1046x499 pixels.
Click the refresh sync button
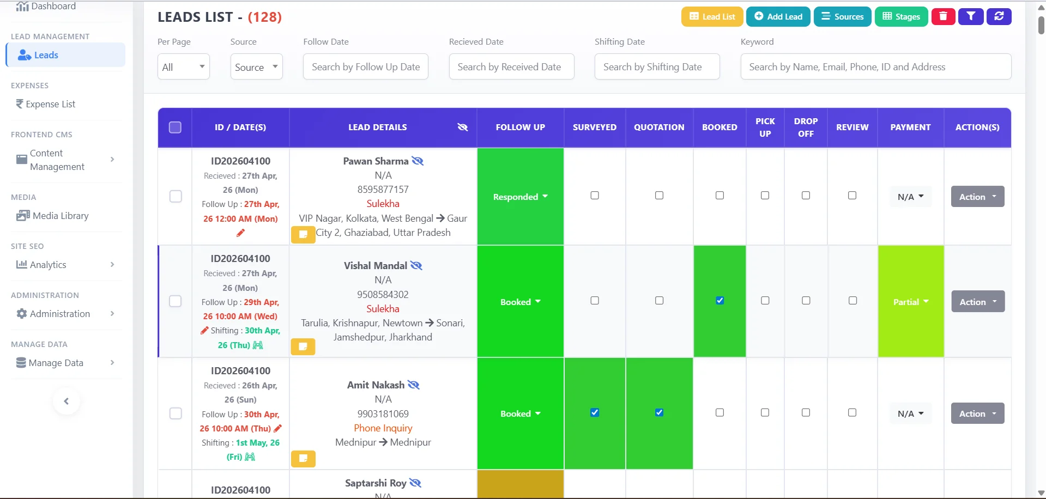click(x=999, y=16)
